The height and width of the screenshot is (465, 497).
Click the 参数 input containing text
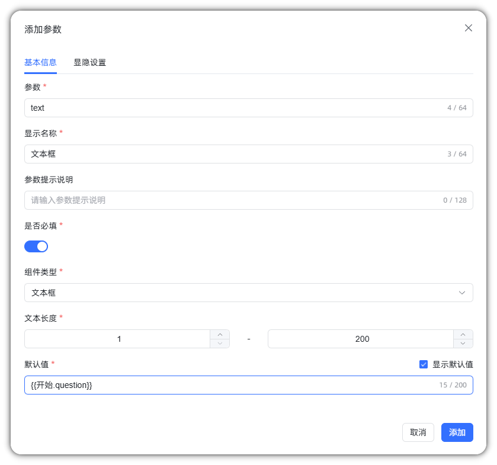pyautogui.click(x=249, y=108)
